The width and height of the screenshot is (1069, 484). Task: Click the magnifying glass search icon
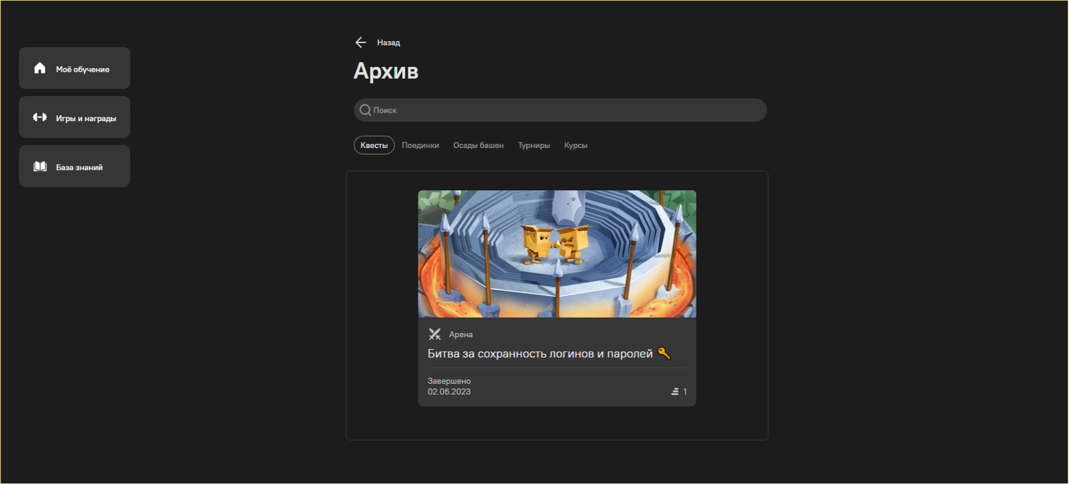click(365, 110)
